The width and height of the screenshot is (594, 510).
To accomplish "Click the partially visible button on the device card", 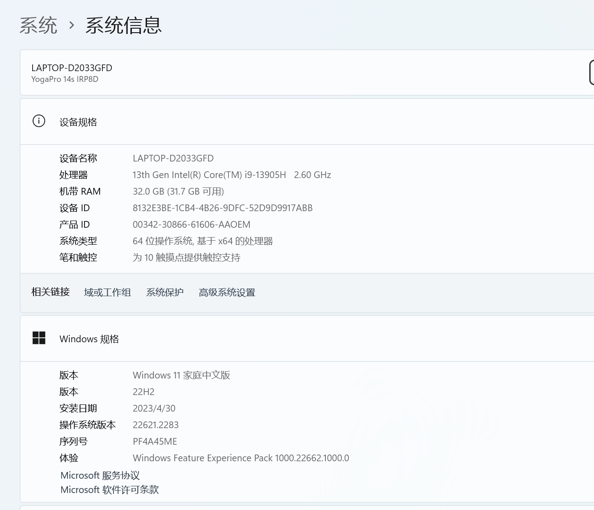I will coord(591,72).
